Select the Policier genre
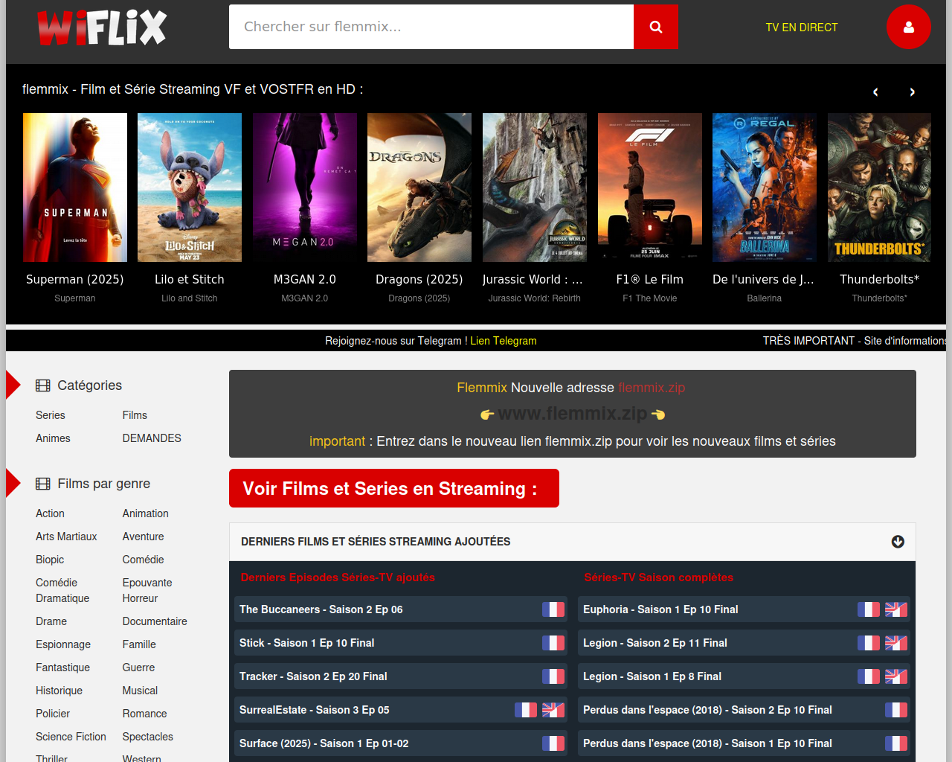The height and width of the screenshot is (762, 952). tap(53, 714)
